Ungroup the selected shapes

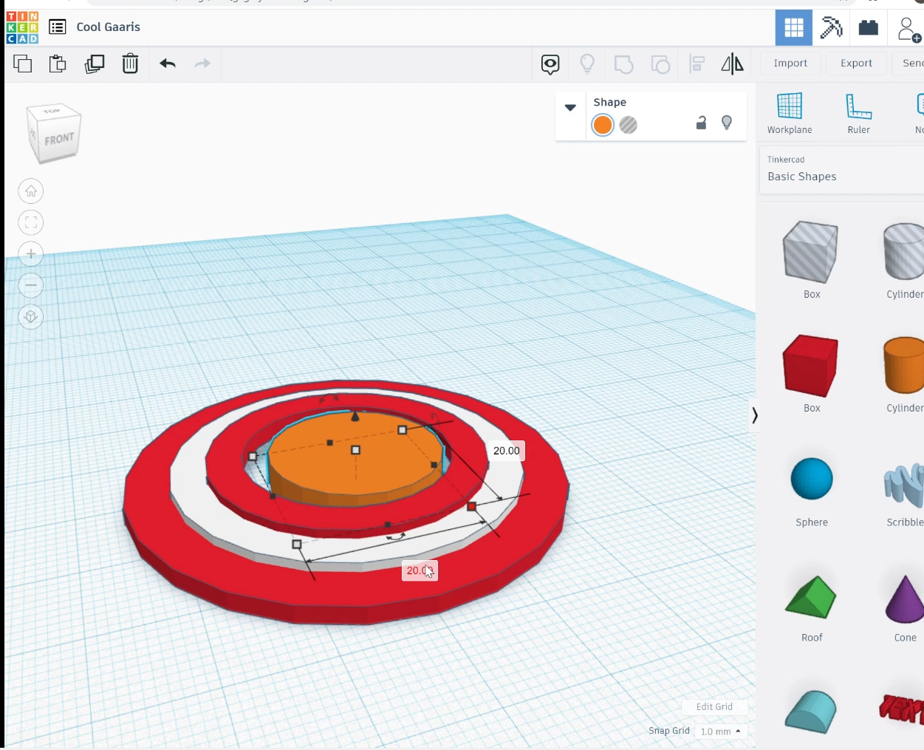(x=660, y=64)
